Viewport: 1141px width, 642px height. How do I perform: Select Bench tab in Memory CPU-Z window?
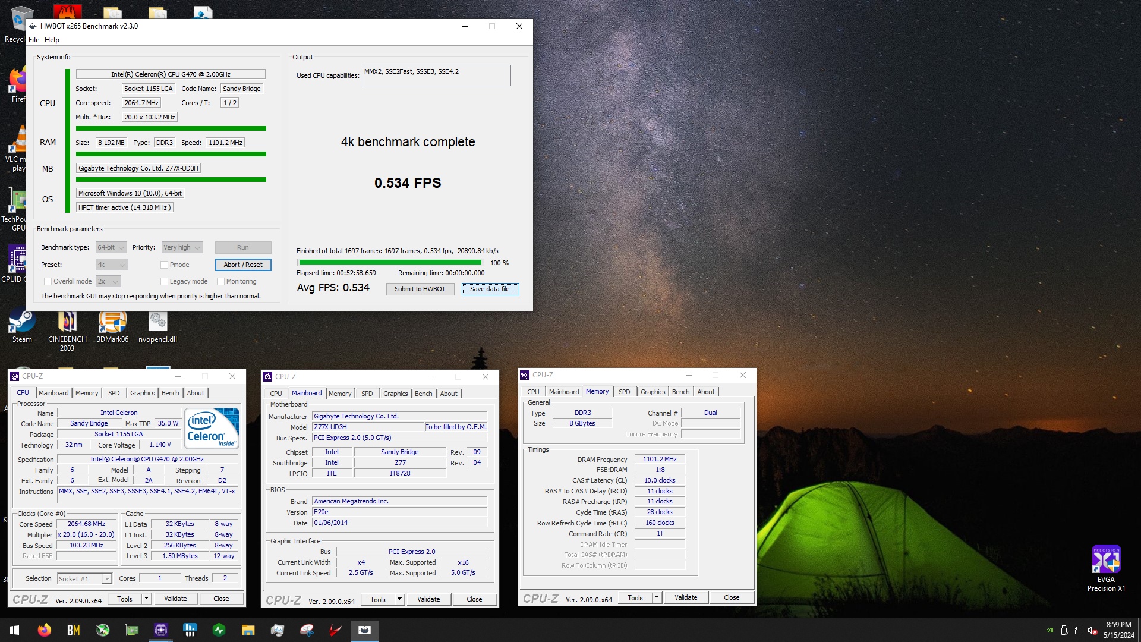(x=680, y=392)
